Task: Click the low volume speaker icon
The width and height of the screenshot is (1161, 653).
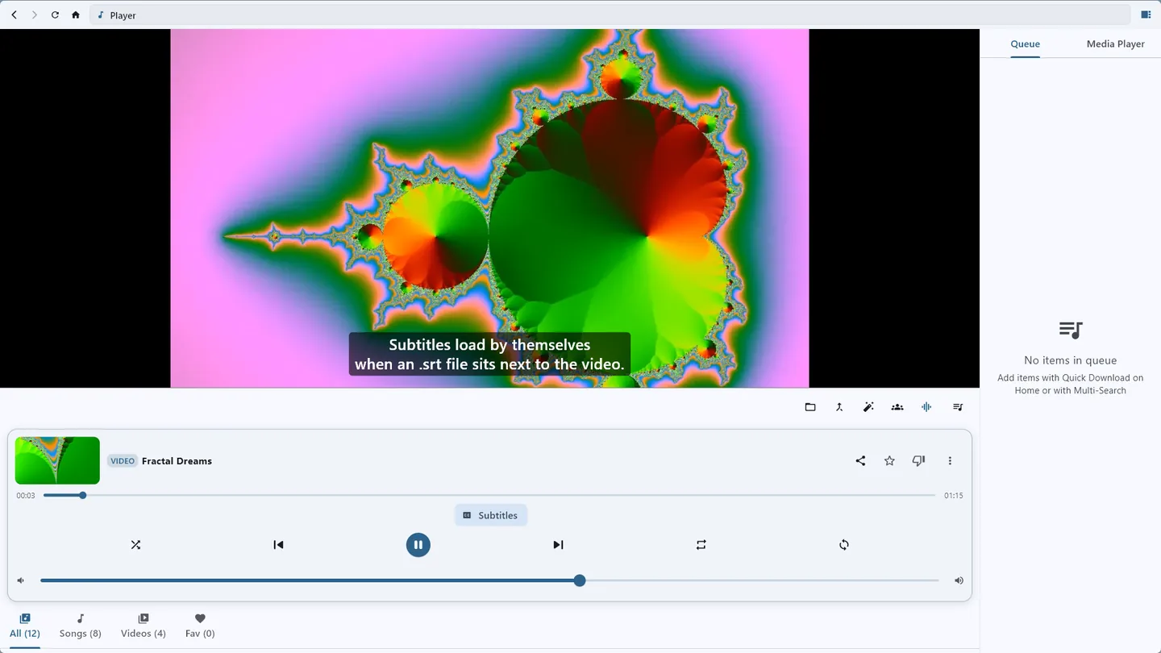Action: click(x=21, y=580)
